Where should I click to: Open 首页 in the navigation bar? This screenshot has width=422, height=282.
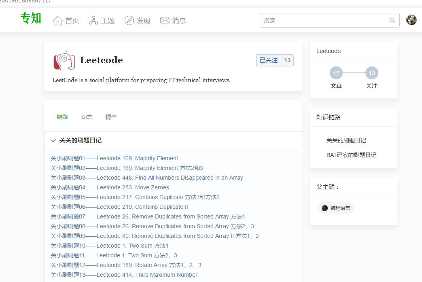point(72,21)
